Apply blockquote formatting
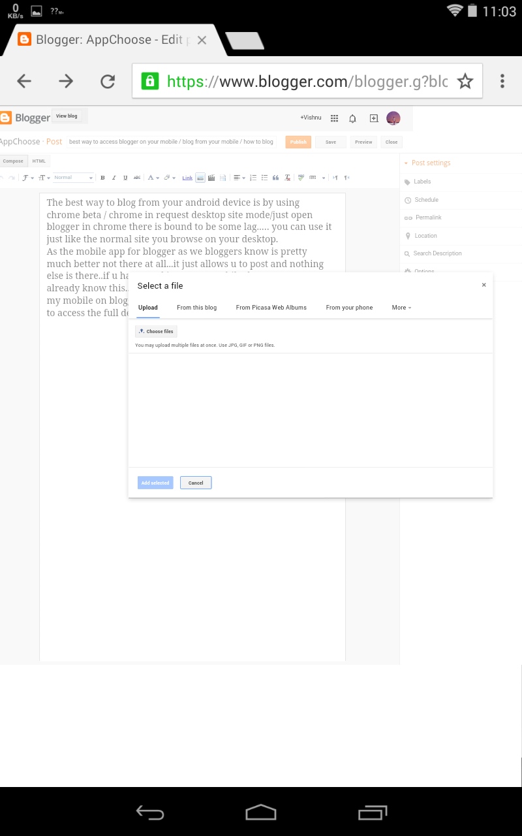This screenshot has height=836, width=522. tap(275, 178)
